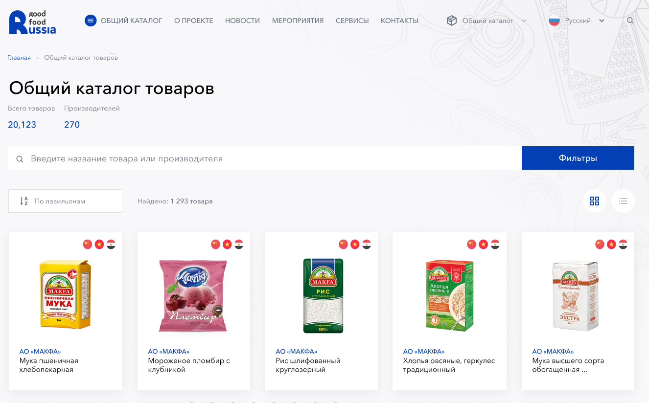The image size is (649, 403).
Task: Open the По павильонам sort dropdown
Action: click(65, 201)
